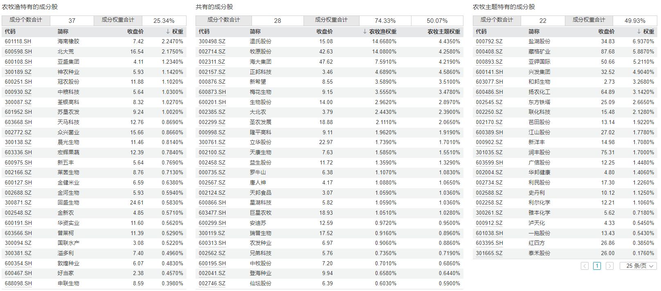Viewport: 661px width, 291px height.
Task: Click 成分权重合计 value 74.33%
Action: click(385, 20)
